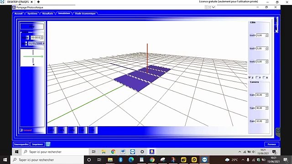
Task: Click the Cortana circle on the local taskbar
Action: [89, 160]
